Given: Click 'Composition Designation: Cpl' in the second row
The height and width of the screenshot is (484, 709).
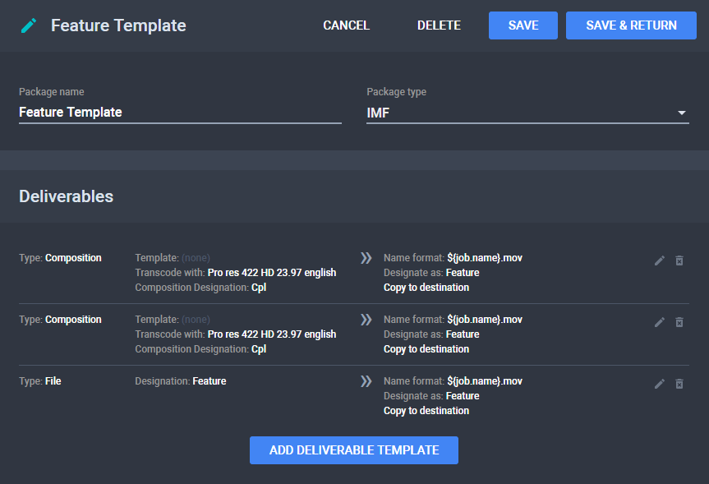Looking at the screenshot, I should pyautogui.click(x=200, y=349).
